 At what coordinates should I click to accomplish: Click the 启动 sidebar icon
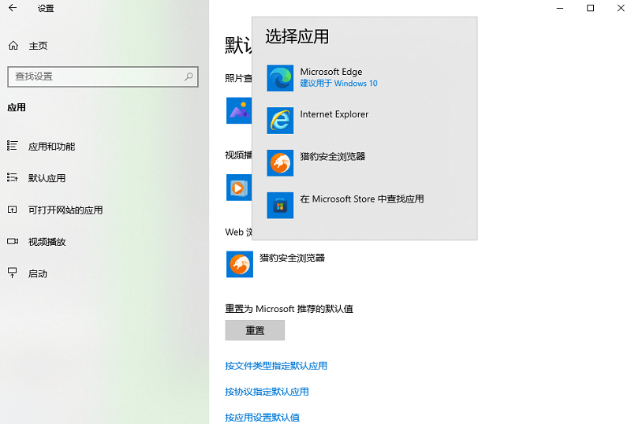[x=13, y=273]
